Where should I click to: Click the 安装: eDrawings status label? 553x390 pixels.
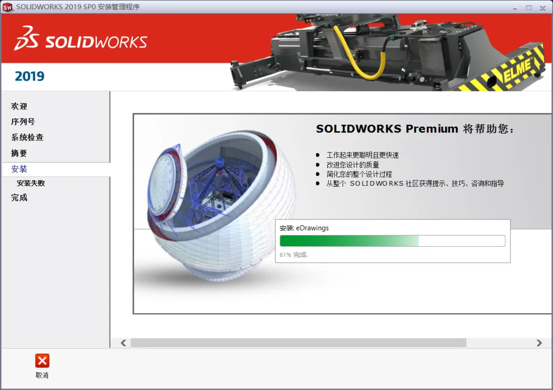[x=304, y=228]
